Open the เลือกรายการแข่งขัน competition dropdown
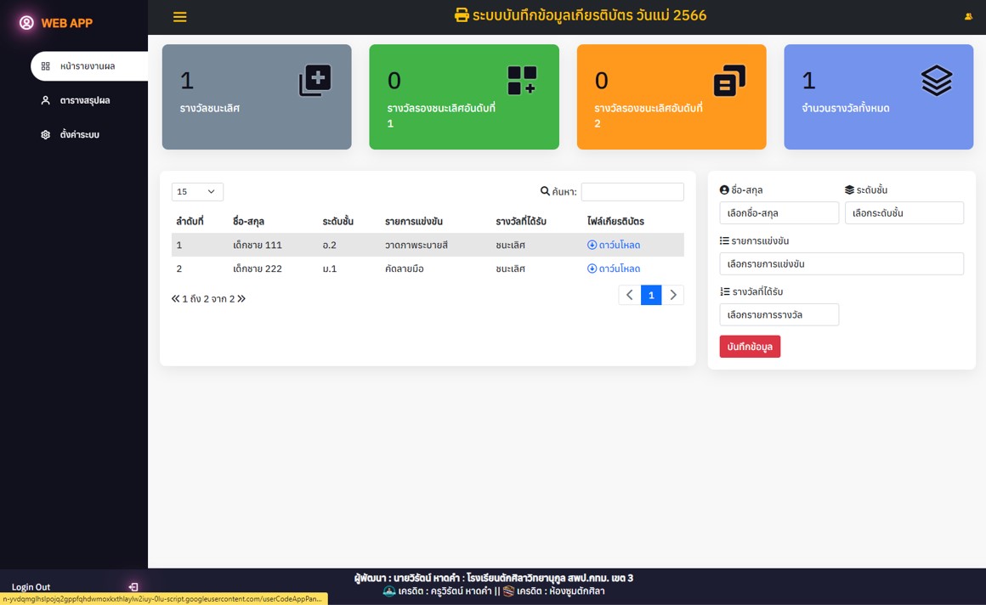 click(x=841, y=264)
